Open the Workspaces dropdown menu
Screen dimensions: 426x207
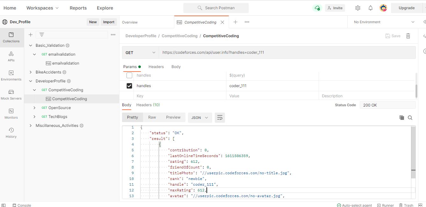pos(42,8)
